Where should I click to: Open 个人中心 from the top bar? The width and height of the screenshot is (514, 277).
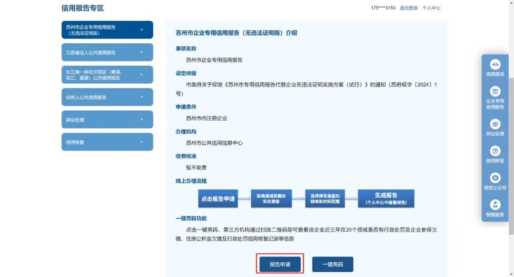click(431, 8)
